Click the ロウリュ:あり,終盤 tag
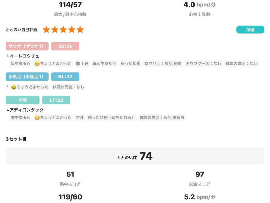 (163, 64)
